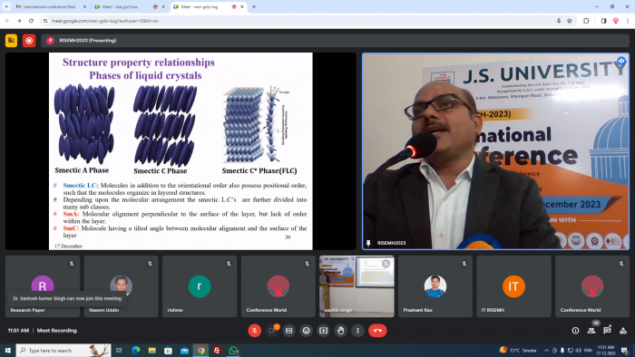Expand Chrome tab search chevron

[6, 6]
